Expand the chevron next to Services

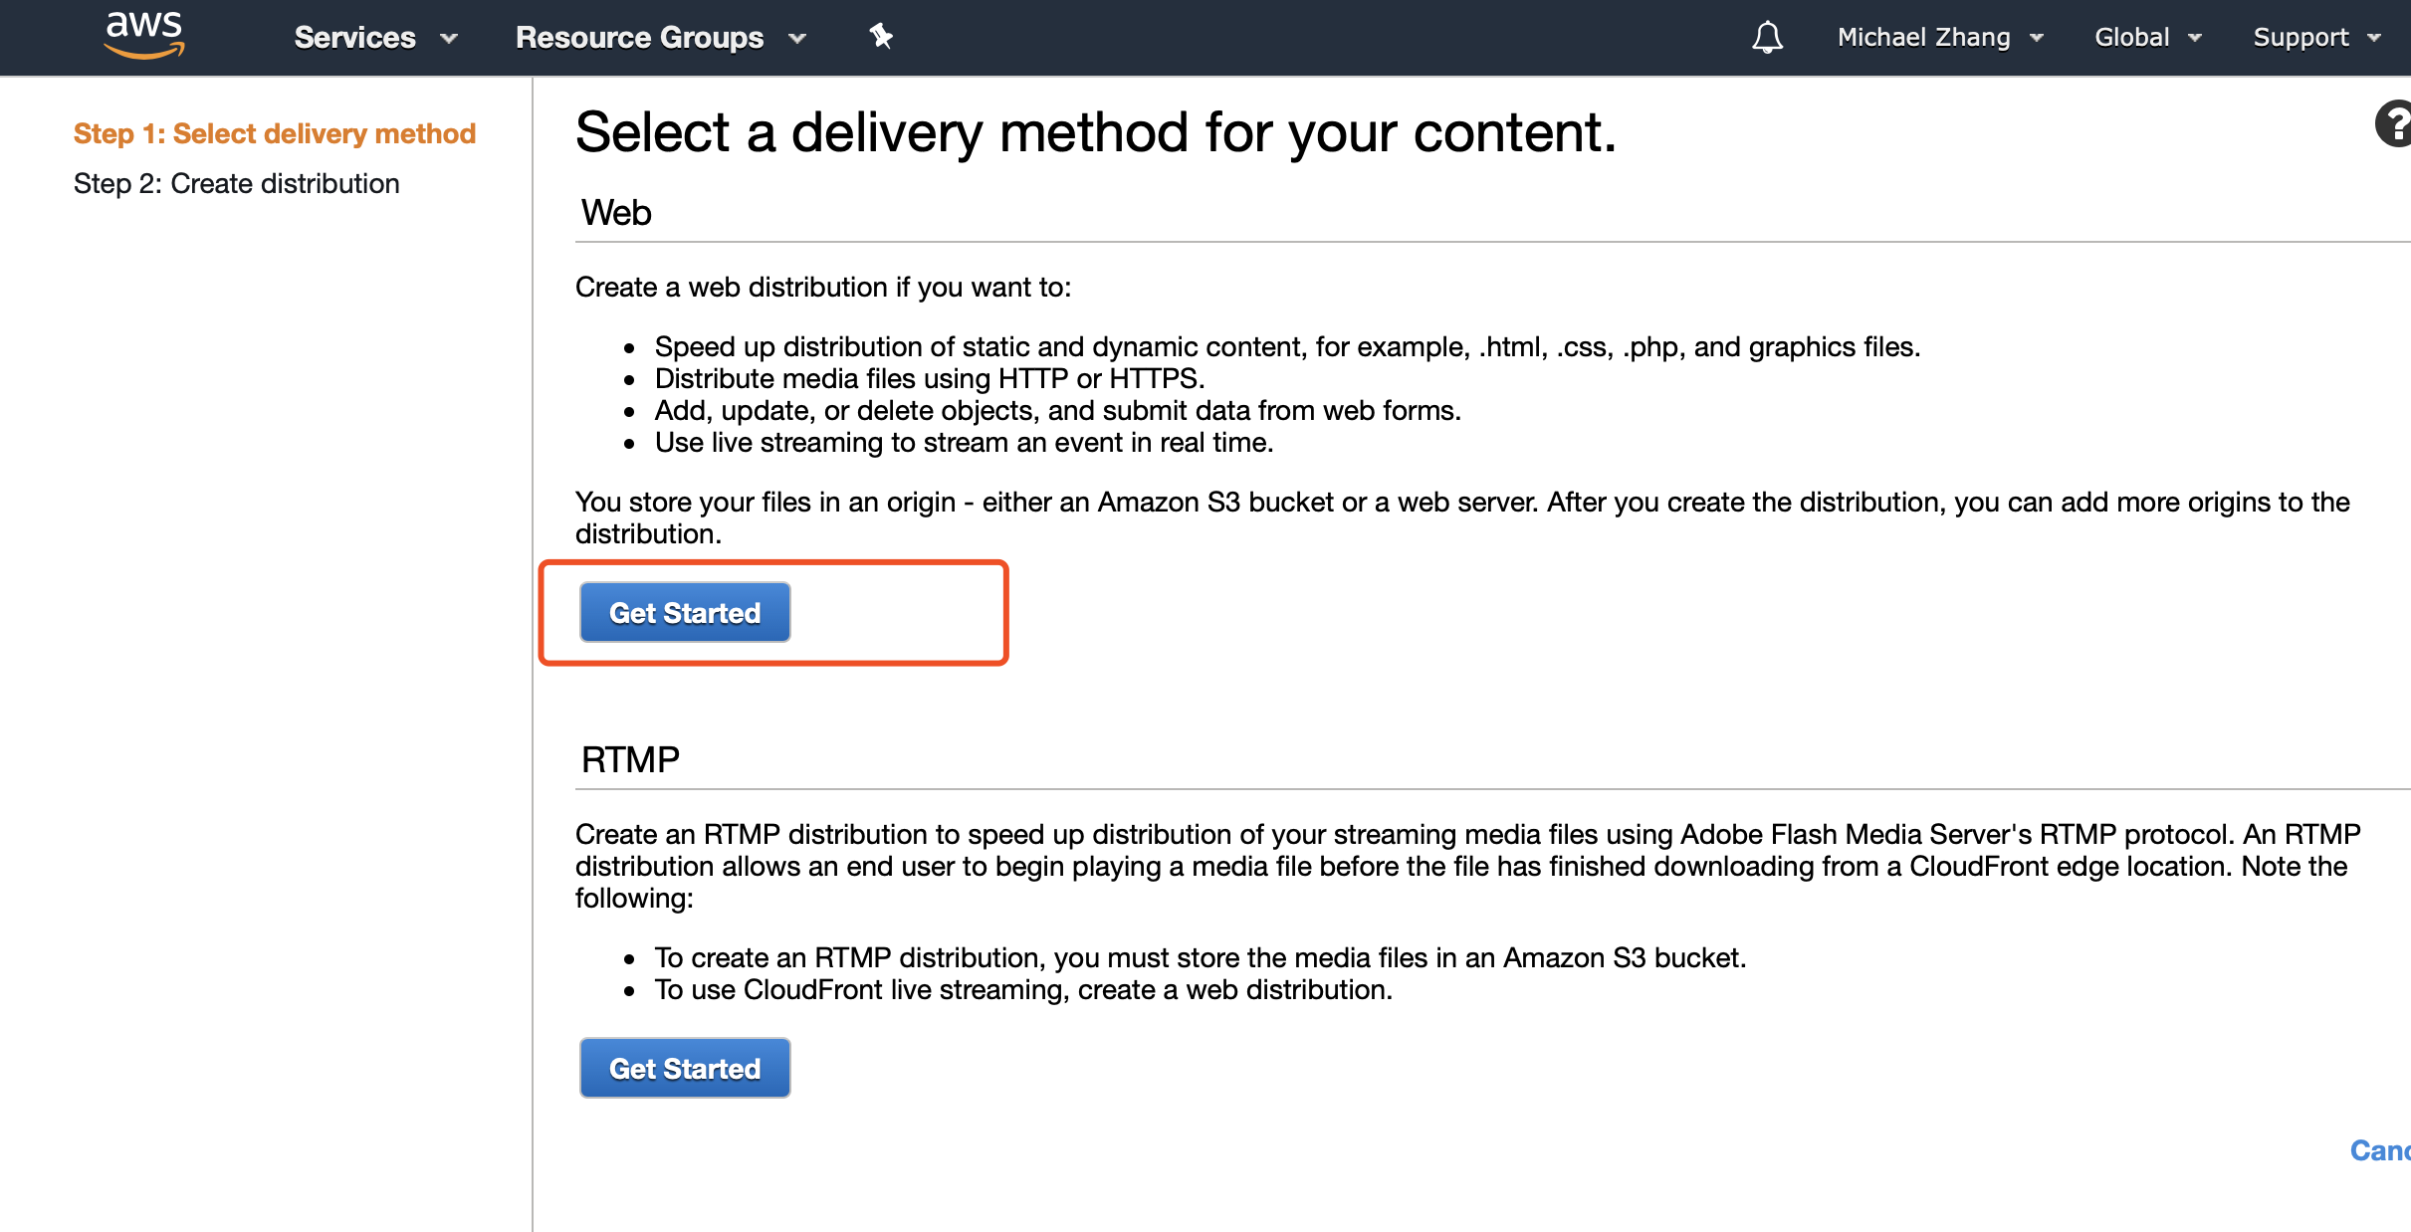pyautogui.click(x=450, y=40)
